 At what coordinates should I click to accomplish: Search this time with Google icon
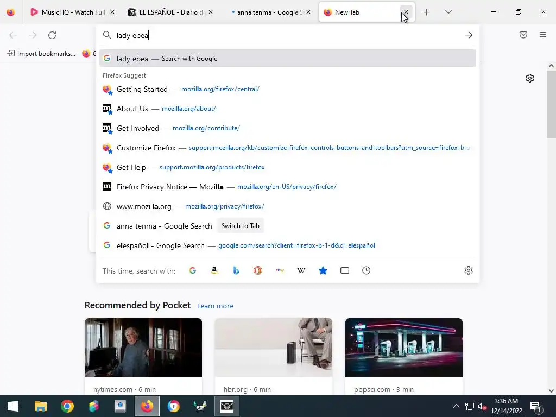(193, 270)
